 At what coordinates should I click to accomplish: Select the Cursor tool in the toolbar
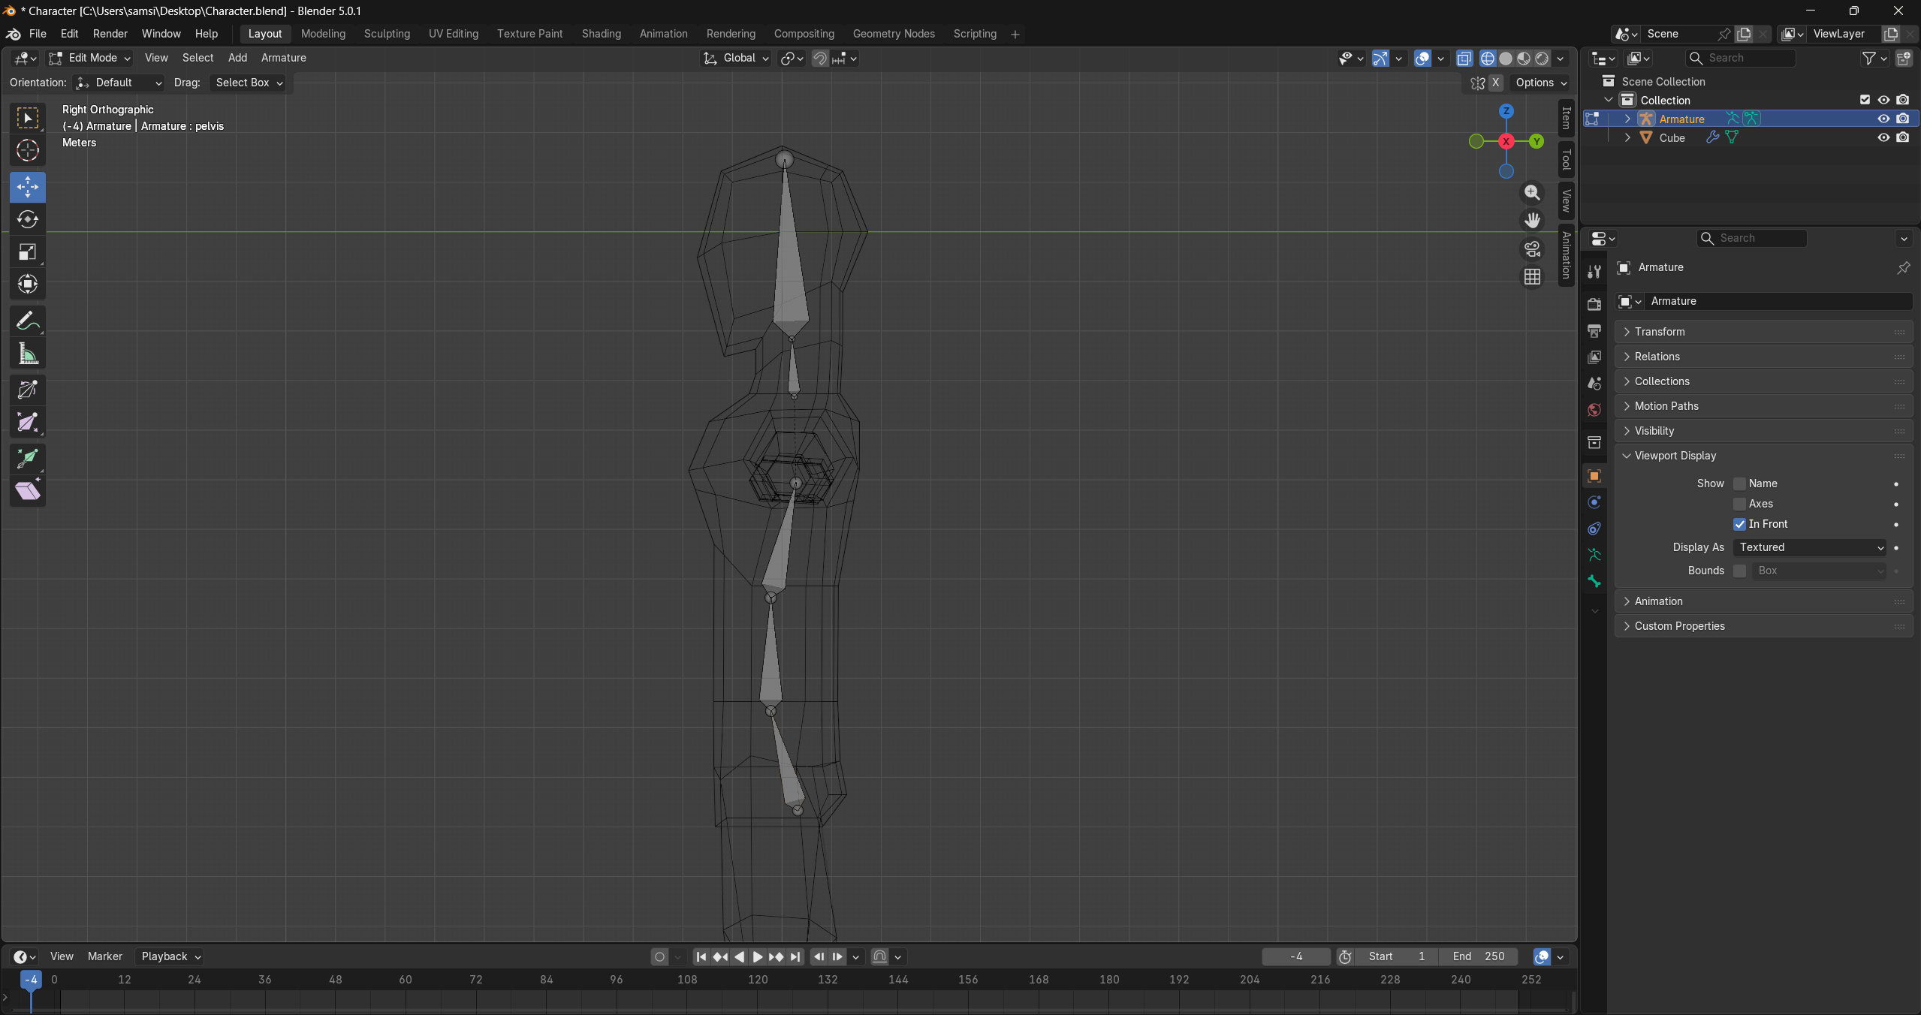(x=28, y=150)
